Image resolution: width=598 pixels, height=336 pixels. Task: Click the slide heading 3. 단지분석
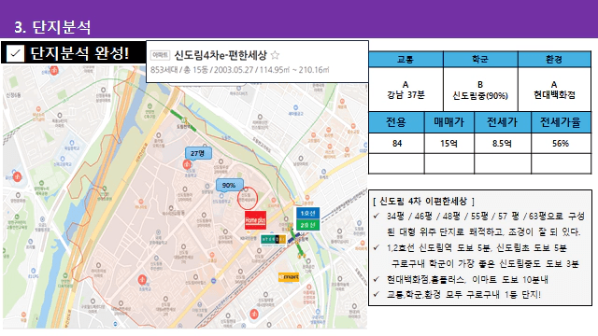[x=52, y=27]
